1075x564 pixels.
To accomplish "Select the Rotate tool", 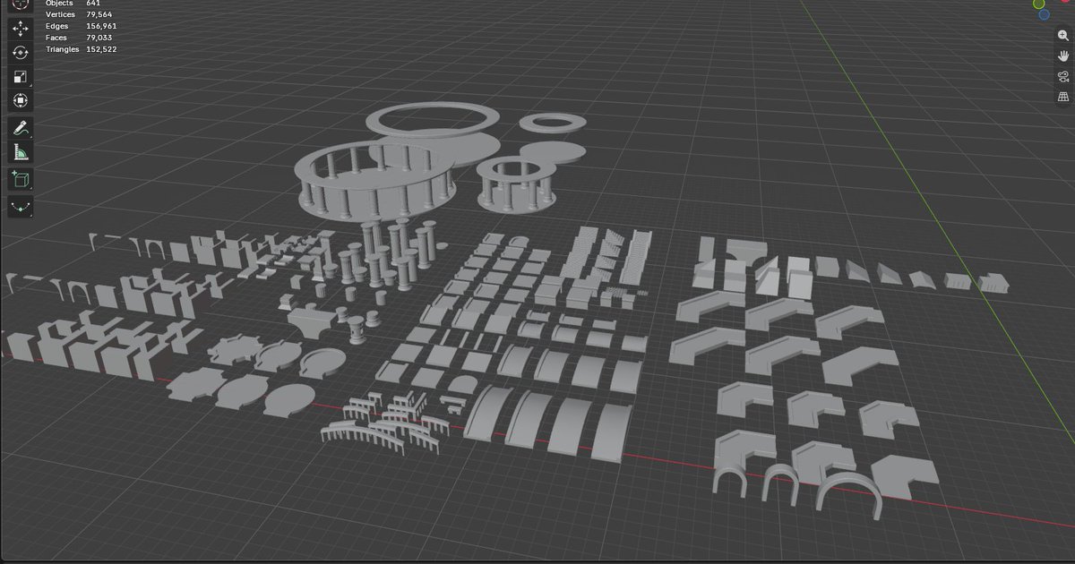I will coord(21,53).
